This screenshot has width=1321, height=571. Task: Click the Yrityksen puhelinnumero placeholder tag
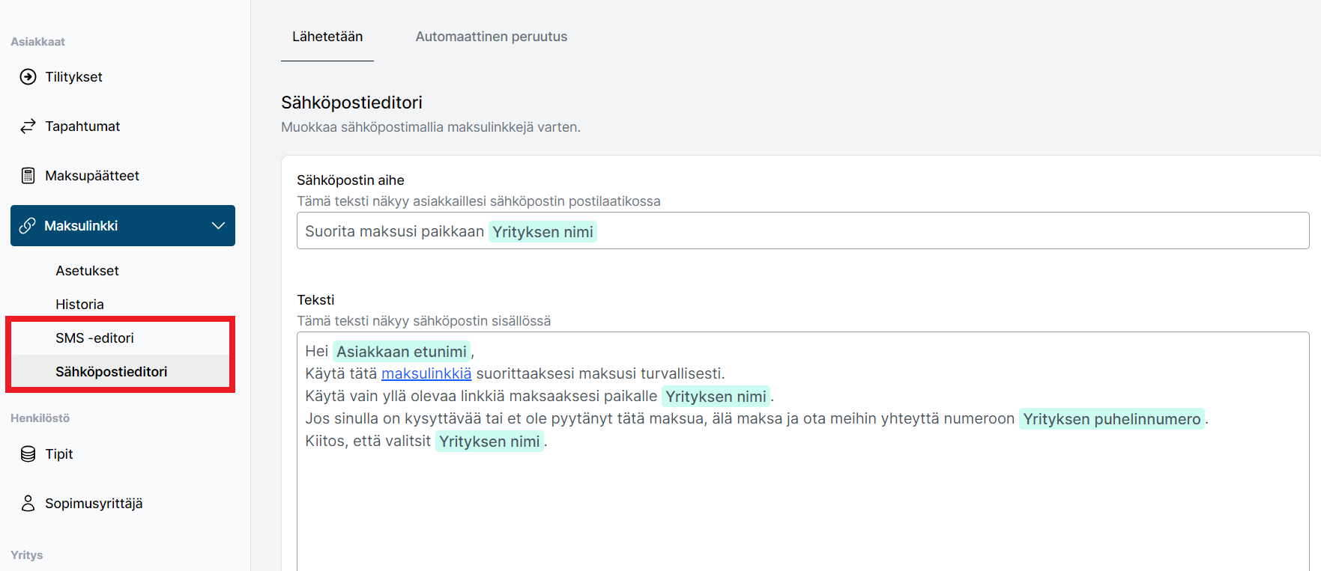tap(1112, 419)
